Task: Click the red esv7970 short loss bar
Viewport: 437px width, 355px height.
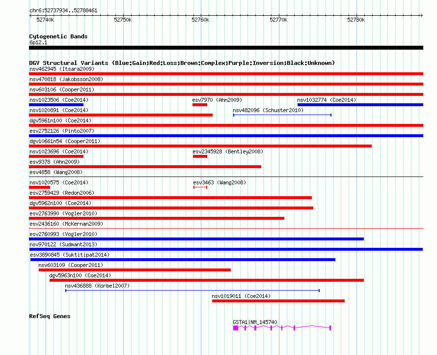Action: (200, 105)
